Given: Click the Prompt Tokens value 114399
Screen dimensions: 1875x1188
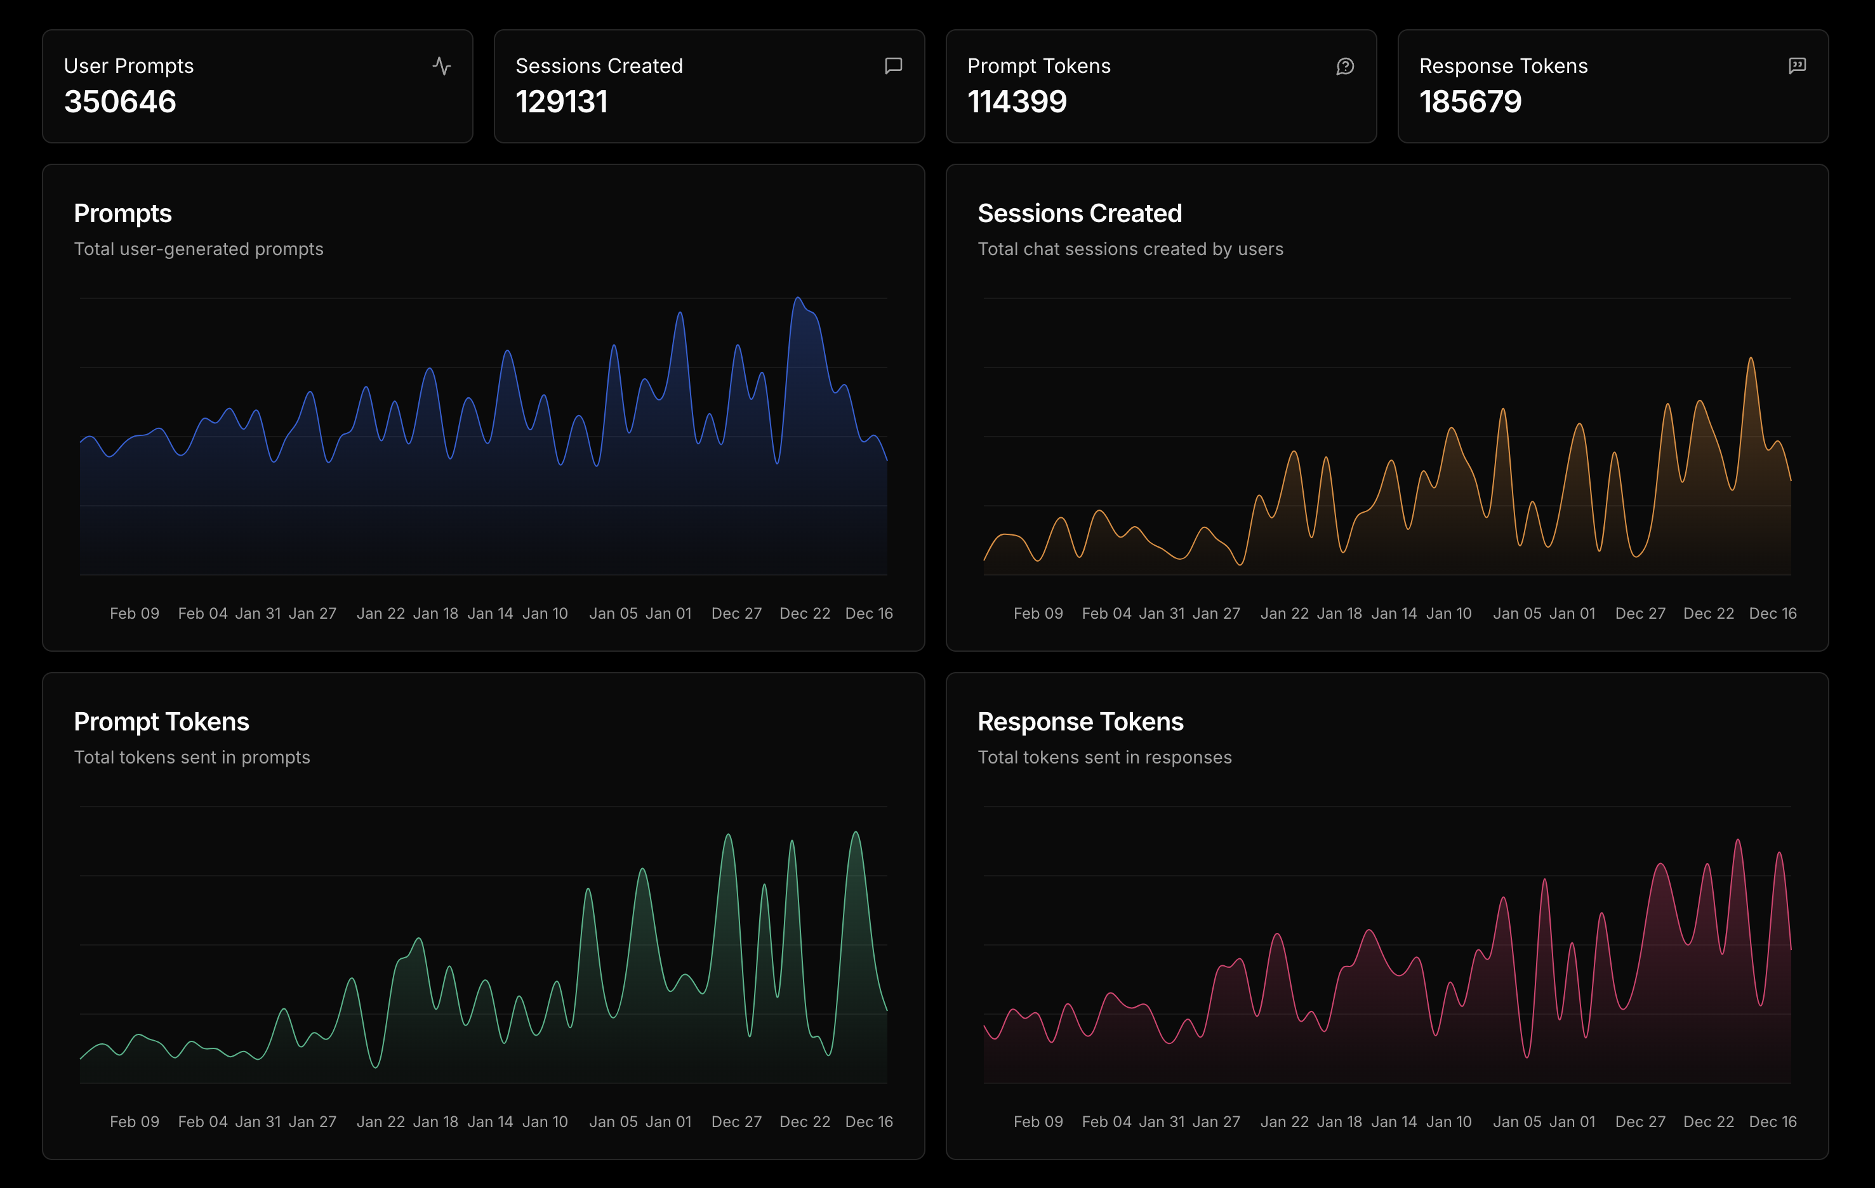Looking at the screenshot, I should [1017, 102].
